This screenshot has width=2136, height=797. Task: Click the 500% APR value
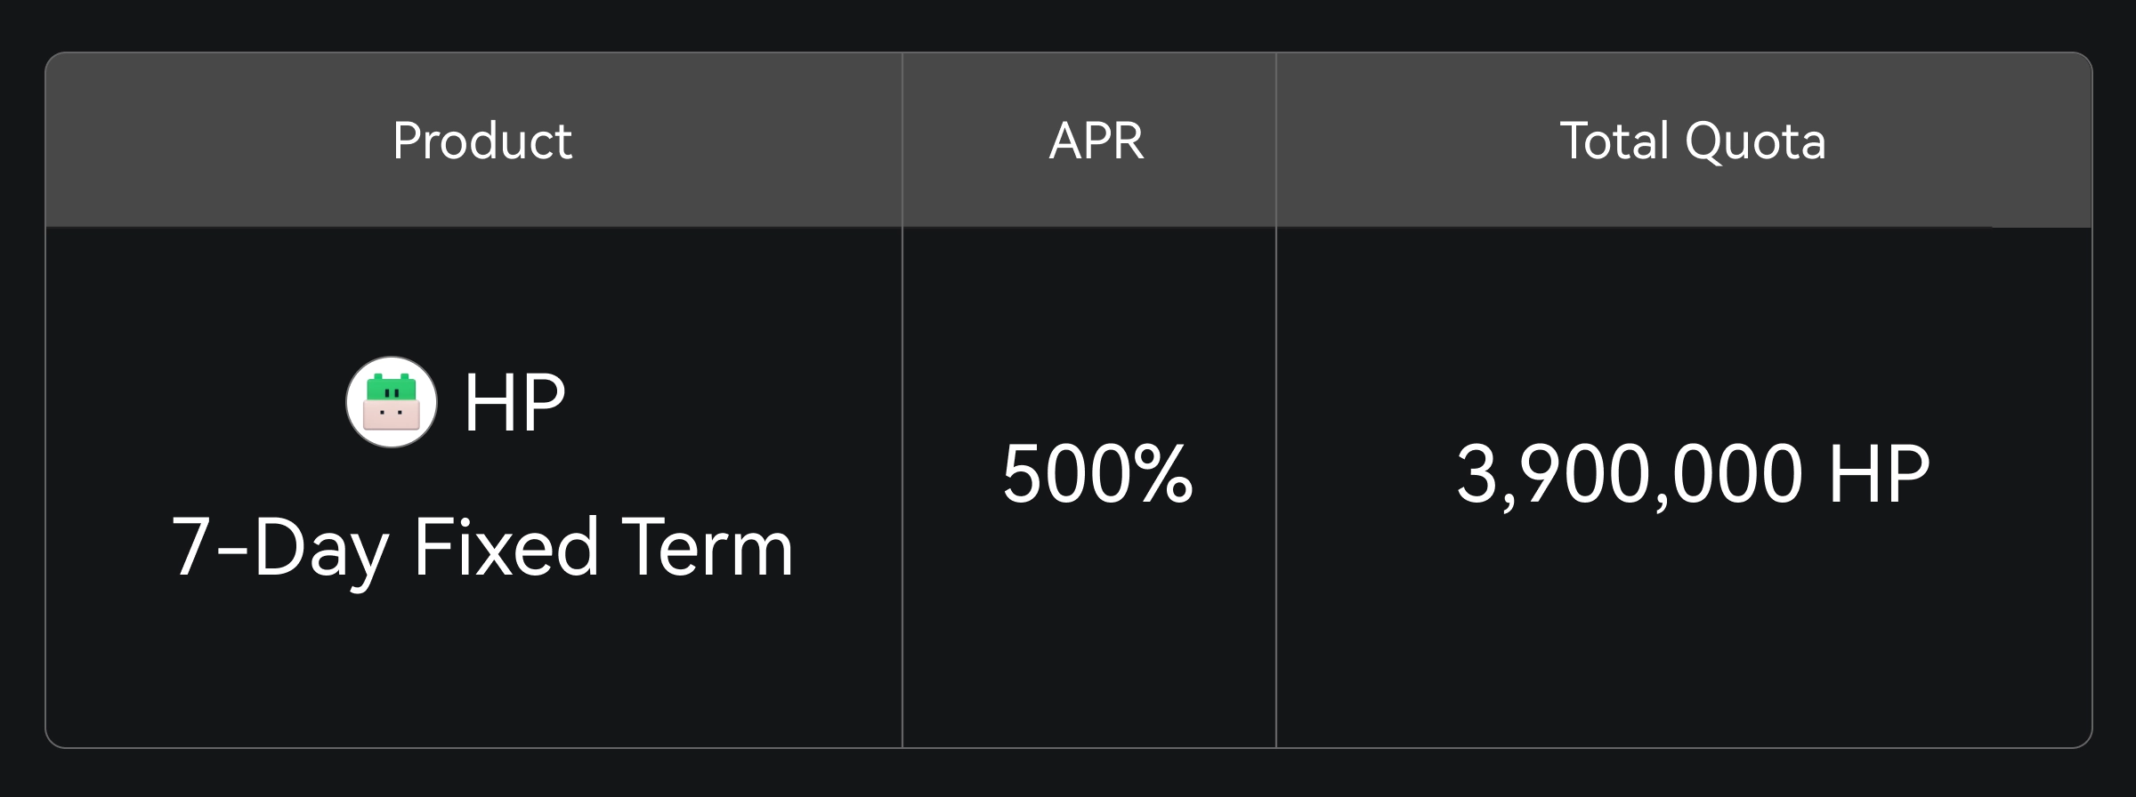1096,475
